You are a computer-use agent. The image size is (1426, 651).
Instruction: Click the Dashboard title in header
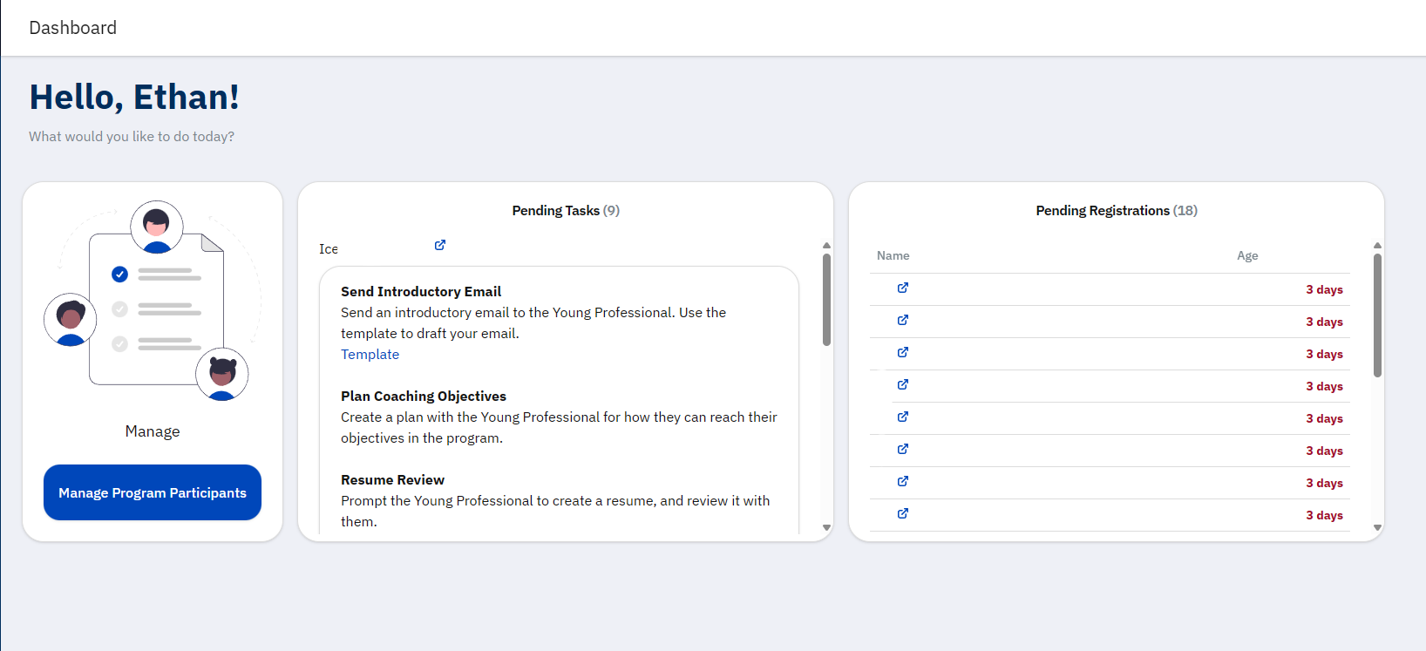pos(72,28)
